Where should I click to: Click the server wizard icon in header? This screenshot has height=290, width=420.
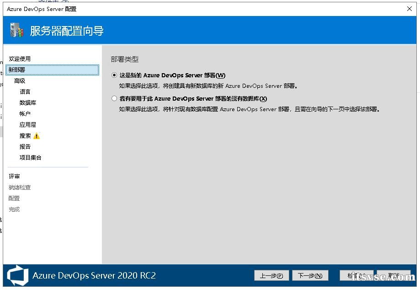pyautogui.click(x=16, y=30)
